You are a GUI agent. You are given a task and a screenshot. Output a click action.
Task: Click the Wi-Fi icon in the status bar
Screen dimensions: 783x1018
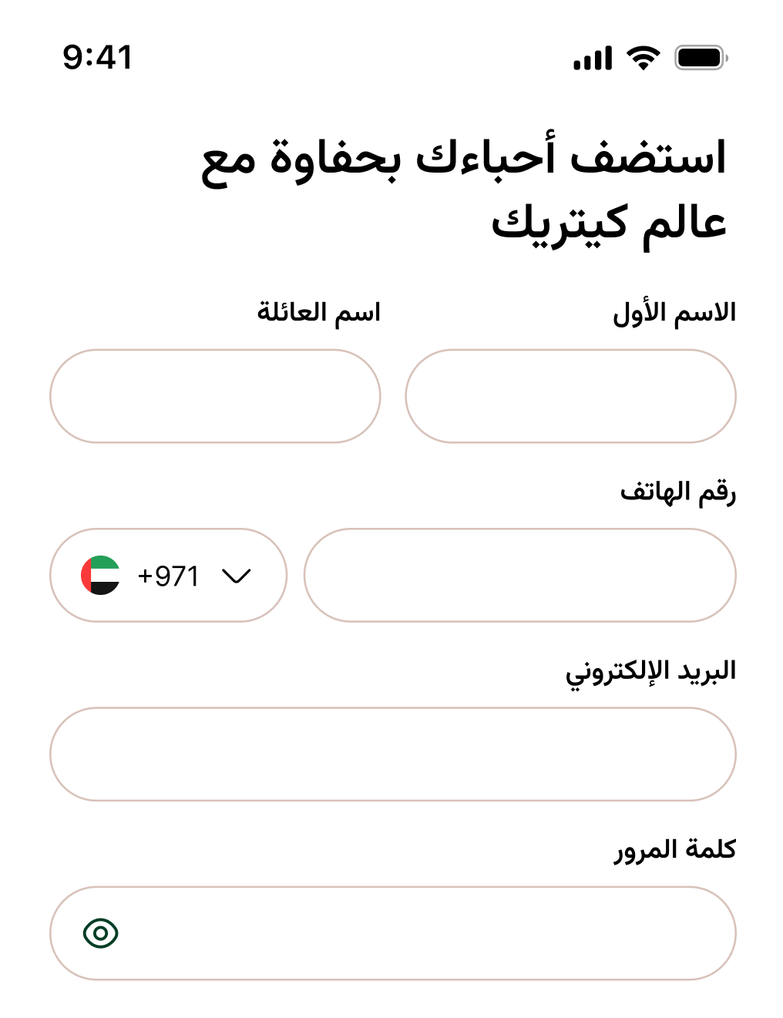[643, 56]
